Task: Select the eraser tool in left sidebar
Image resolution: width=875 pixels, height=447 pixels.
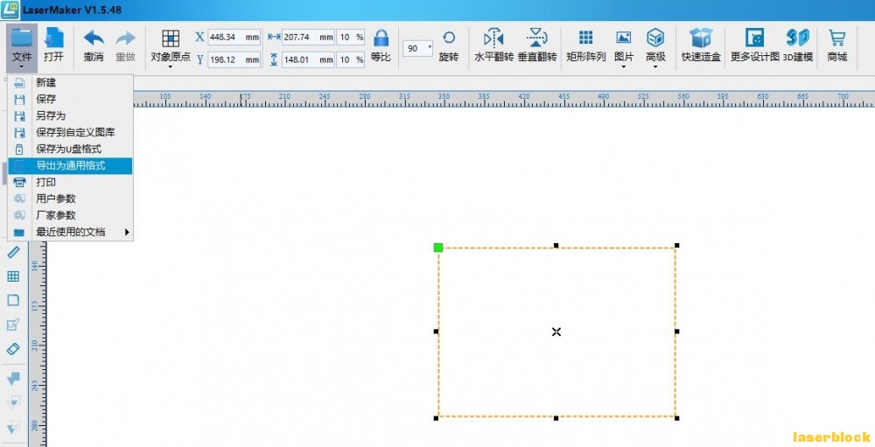Action: pos(13,349)
